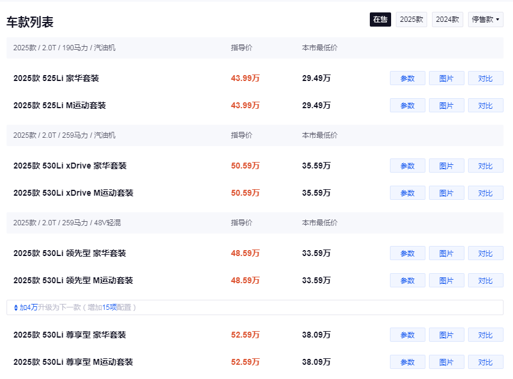513x379 pixels.
Task: Click the blue up-down arrow icon next to 加4万
Action: (16, 307)
